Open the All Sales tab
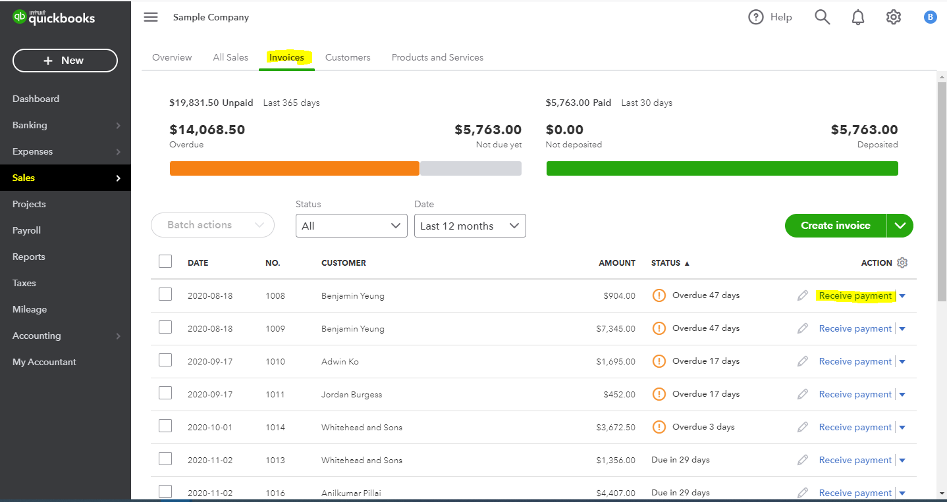Image resolution: width=947 pixels, height=502 pixels. pos(230,57)
